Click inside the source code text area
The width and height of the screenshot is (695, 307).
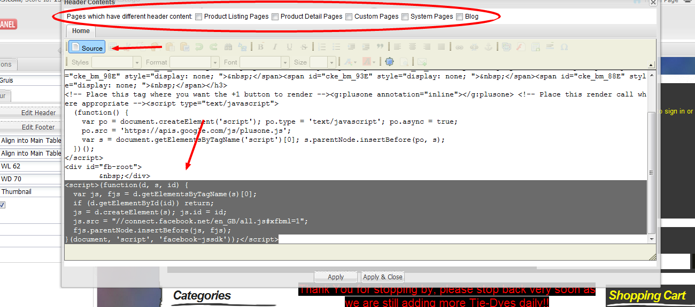click(x=356, y=157)
